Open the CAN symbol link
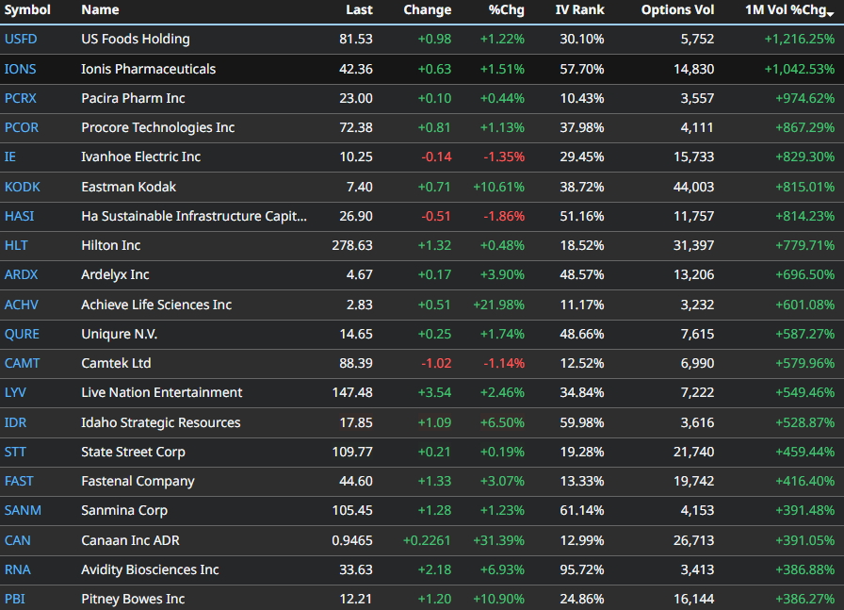Image resolution: width=844 pixels, height=610 pixels. click(x=18, y=540)
